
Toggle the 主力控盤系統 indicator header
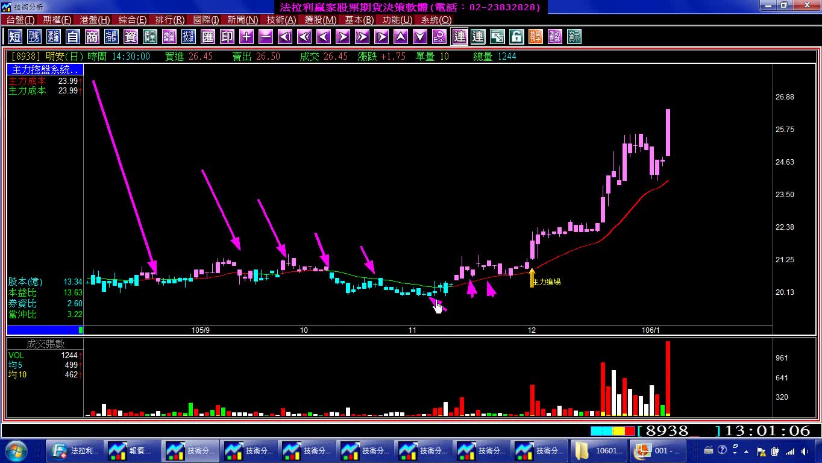click(x=45, y=70)
